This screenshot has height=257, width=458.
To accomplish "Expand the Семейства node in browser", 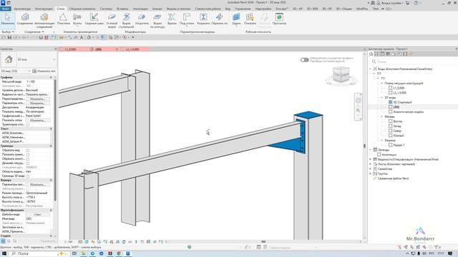I will (x=371, y=169).
